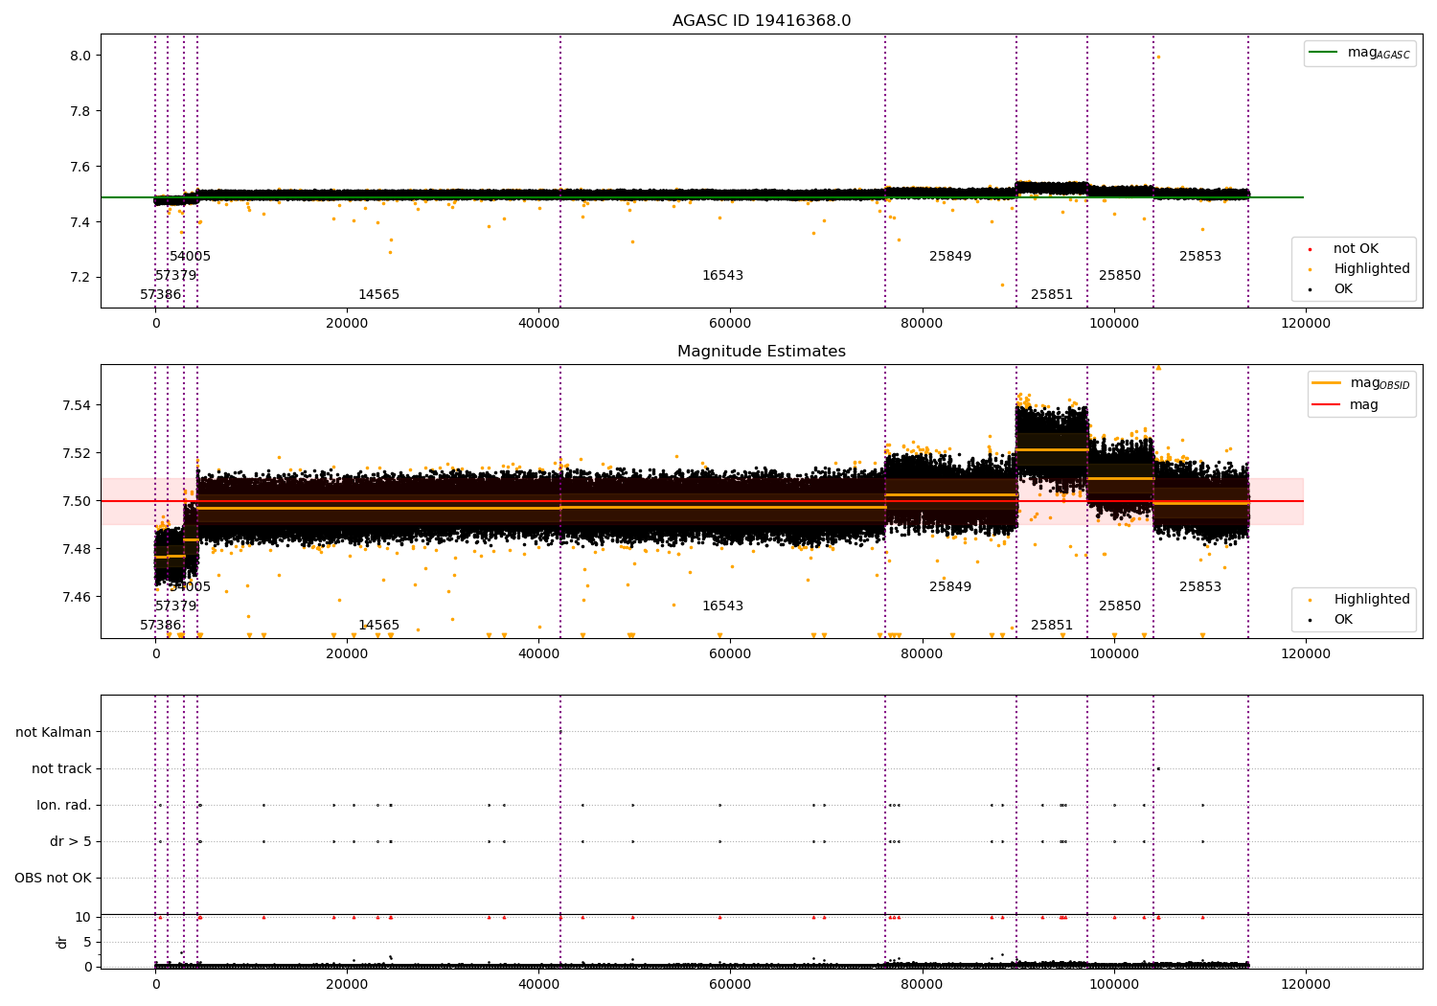Click Highlighted in the AGASC ID plot legend
The image size is (1437, 1006).
tap(1359, 269)
